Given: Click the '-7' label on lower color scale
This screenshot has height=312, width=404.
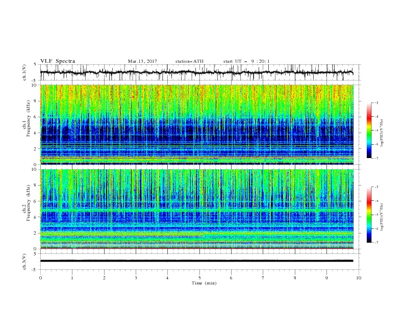Looking at the screenshot, I should [x=376, y=242].
